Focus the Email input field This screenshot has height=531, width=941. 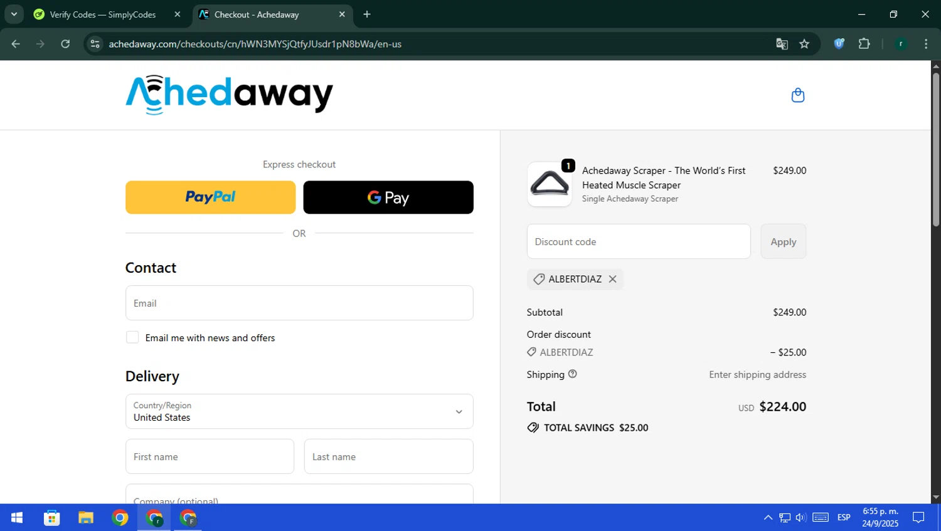(x=299, y=303)
